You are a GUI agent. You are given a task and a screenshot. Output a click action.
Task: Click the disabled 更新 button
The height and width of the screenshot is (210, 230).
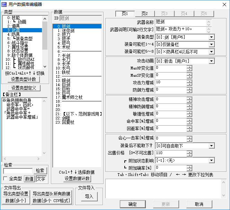pos(166,204)
